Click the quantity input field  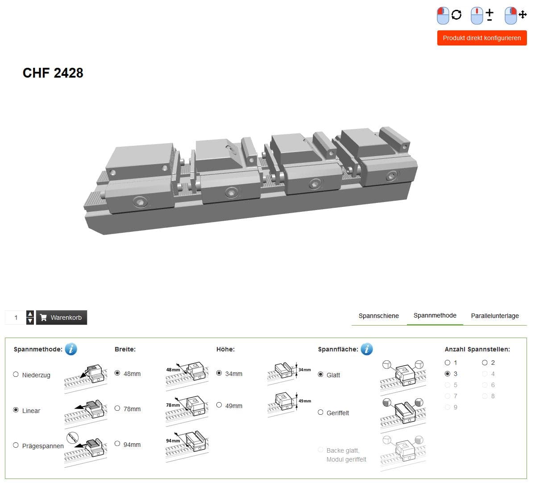[x=16, y=318]
